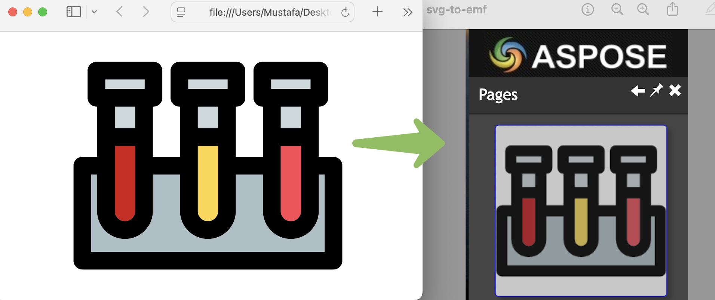Open a new tab with plus button
715x300 pixels.
pos(377,12)
